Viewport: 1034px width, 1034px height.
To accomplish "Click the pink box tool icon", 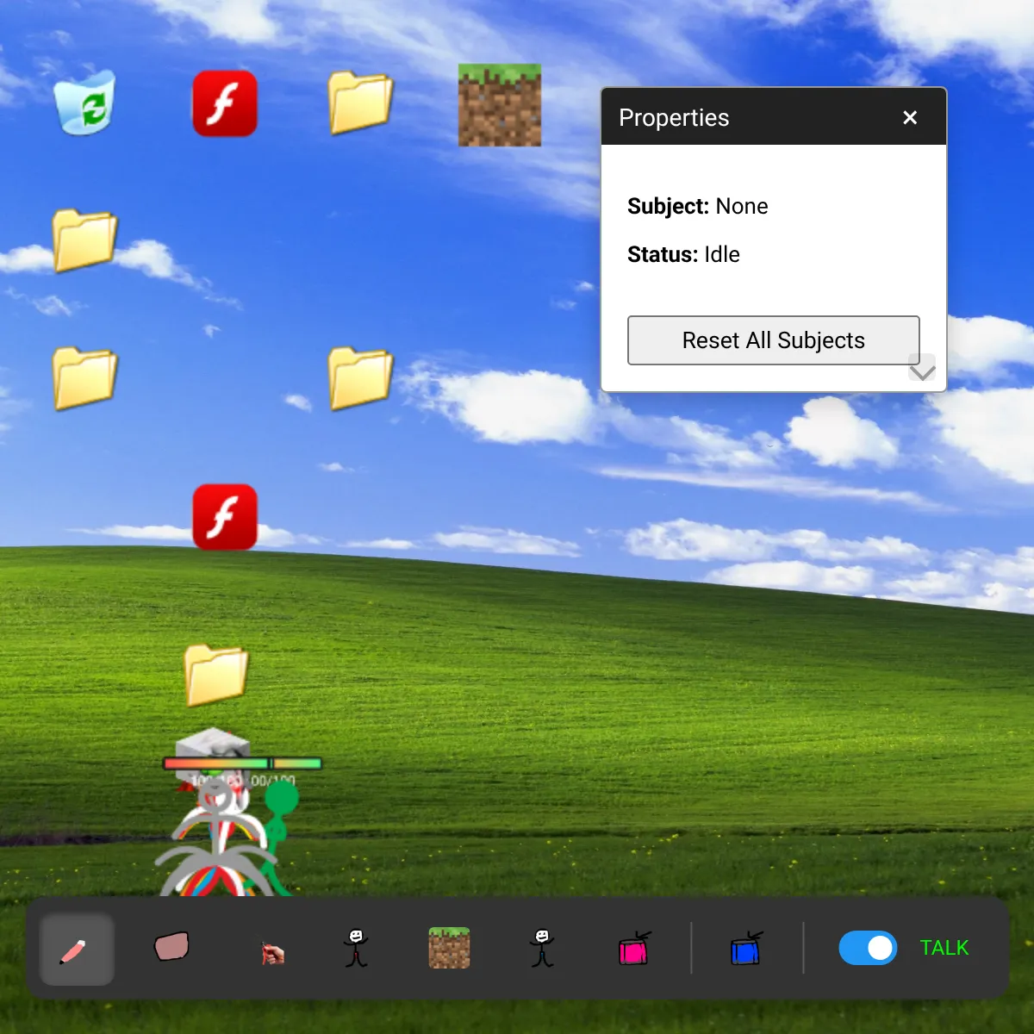I will click(x=635, y=948).
